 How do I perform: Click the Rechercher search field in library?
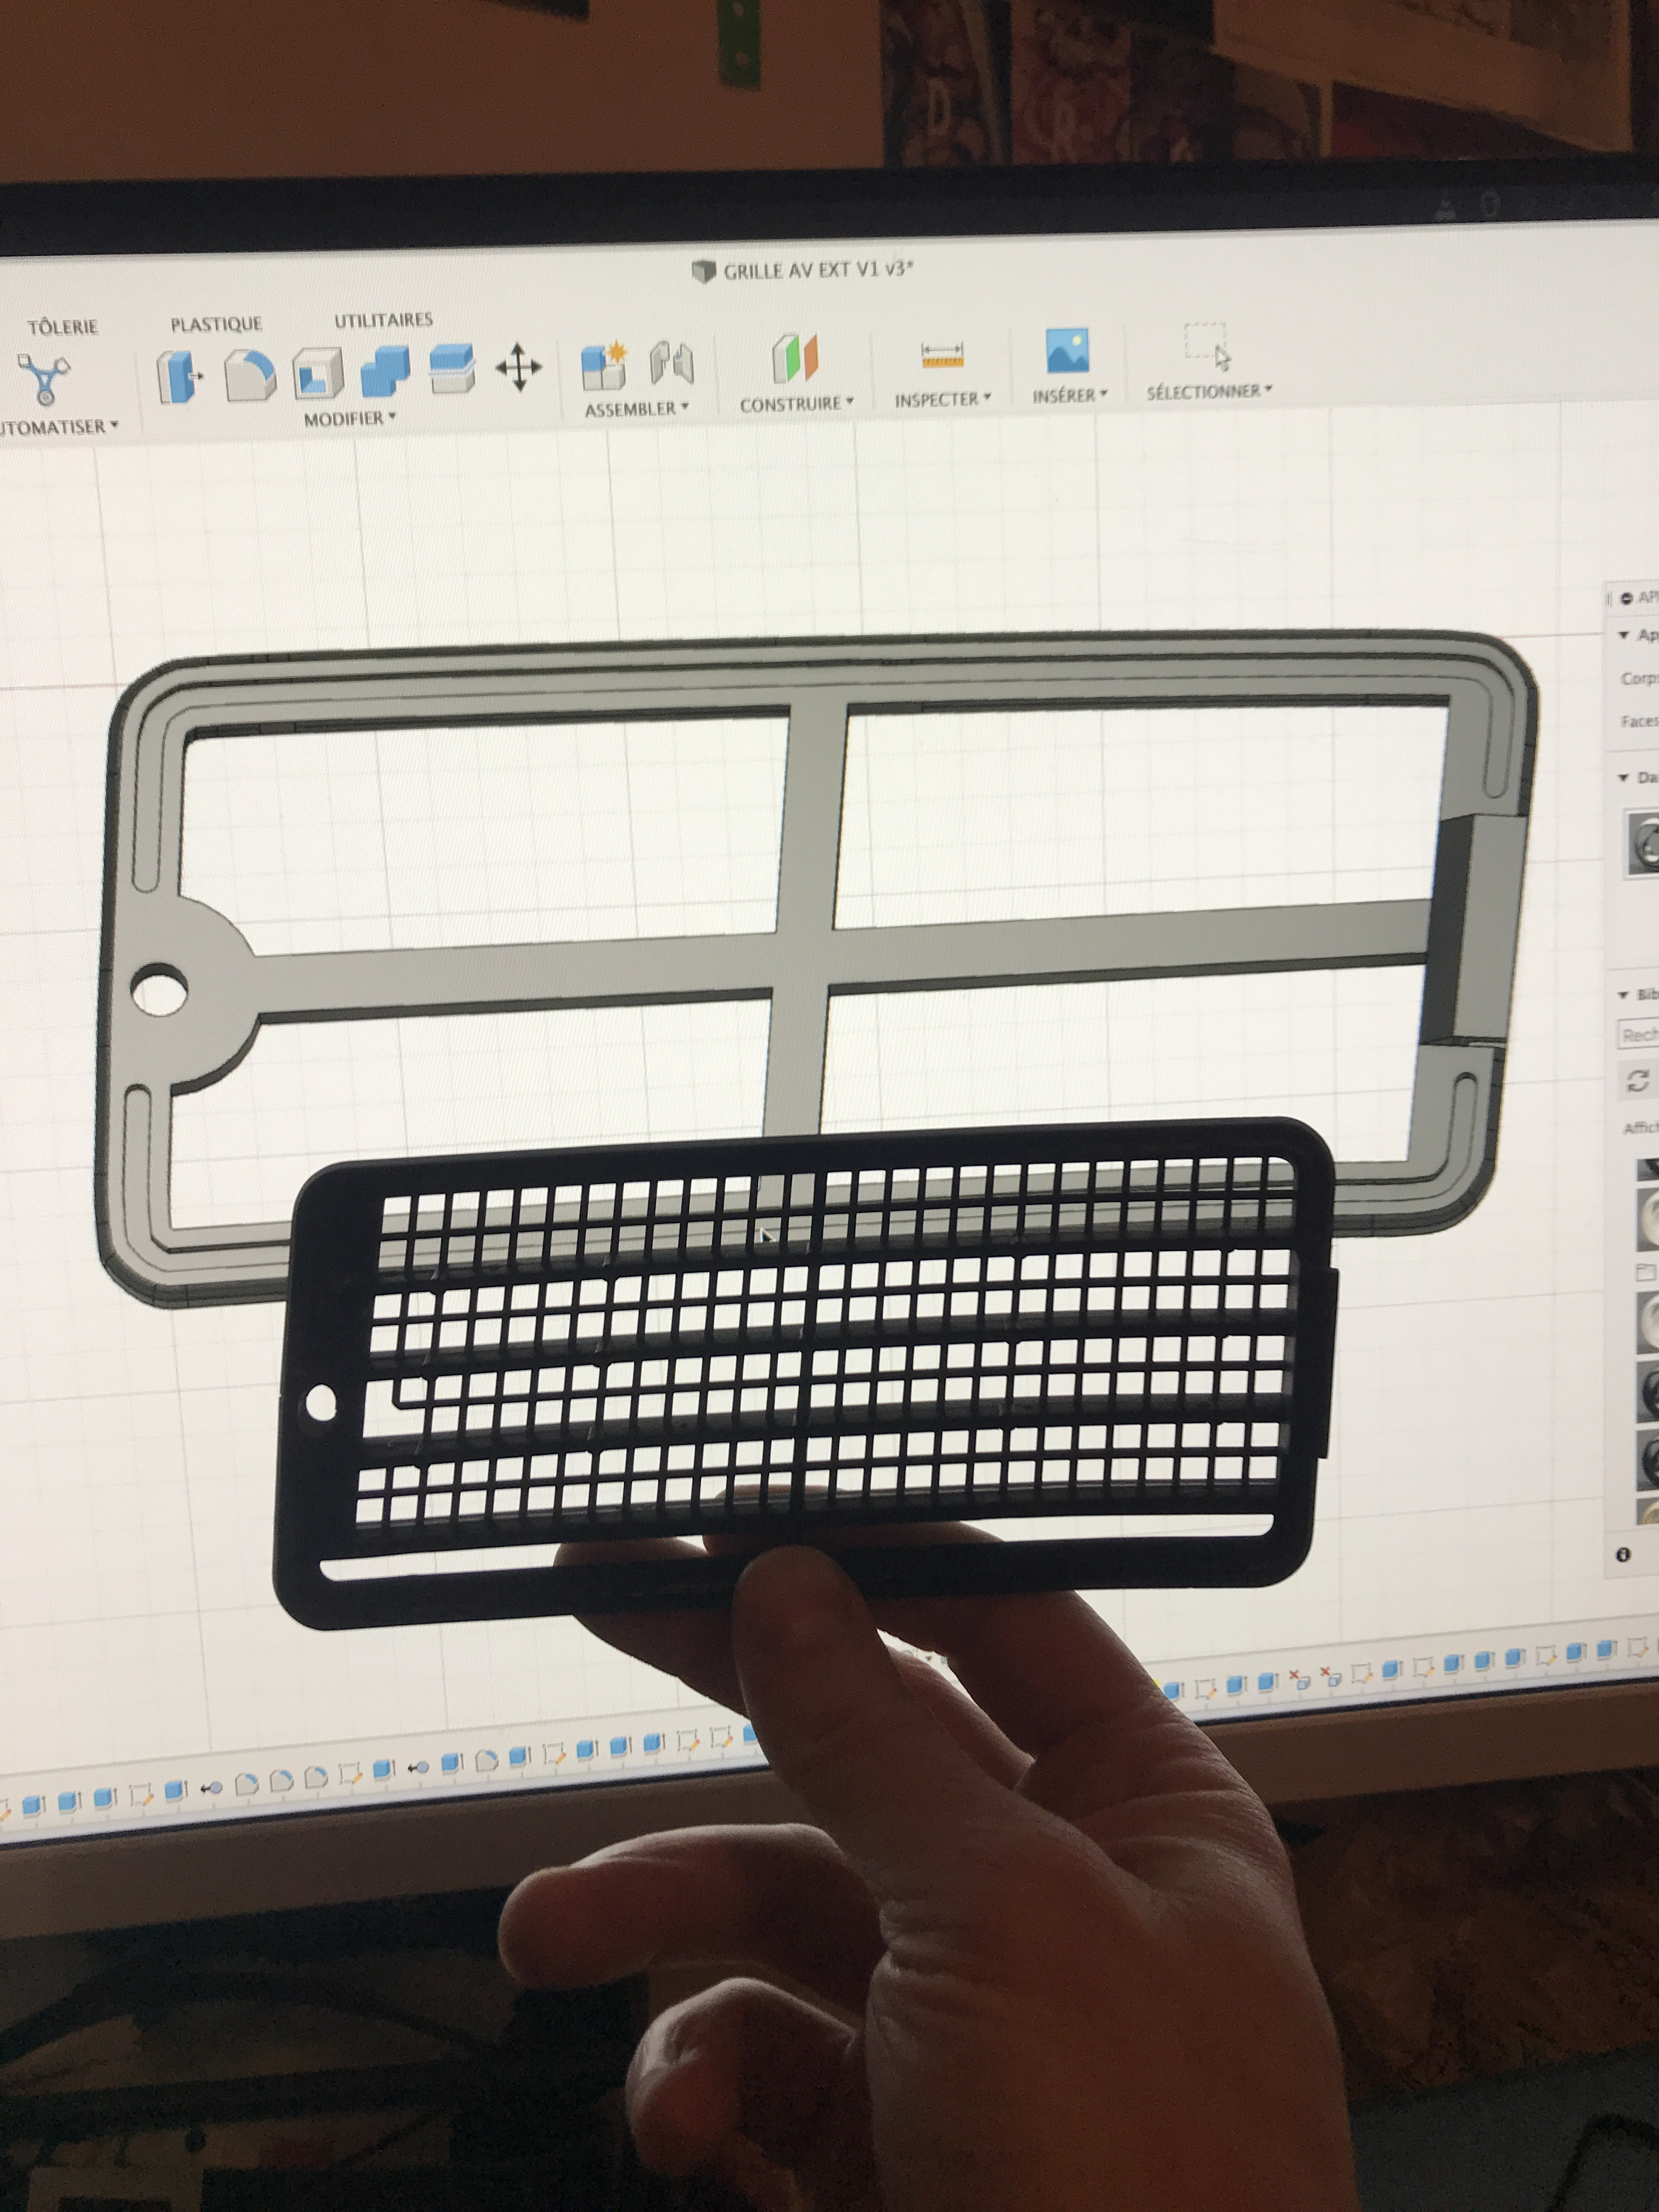[1640, 1034]
